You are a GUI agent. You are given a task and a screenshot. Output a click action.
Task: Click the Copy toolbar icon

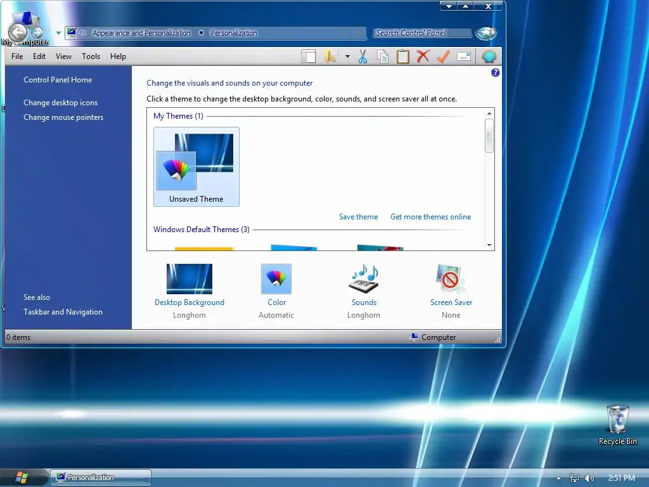[383, 56]
